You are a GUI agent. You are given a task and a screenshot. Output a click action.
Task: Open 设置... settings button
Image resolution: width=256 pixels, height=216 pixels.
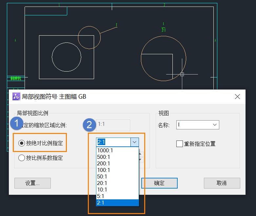32,183
